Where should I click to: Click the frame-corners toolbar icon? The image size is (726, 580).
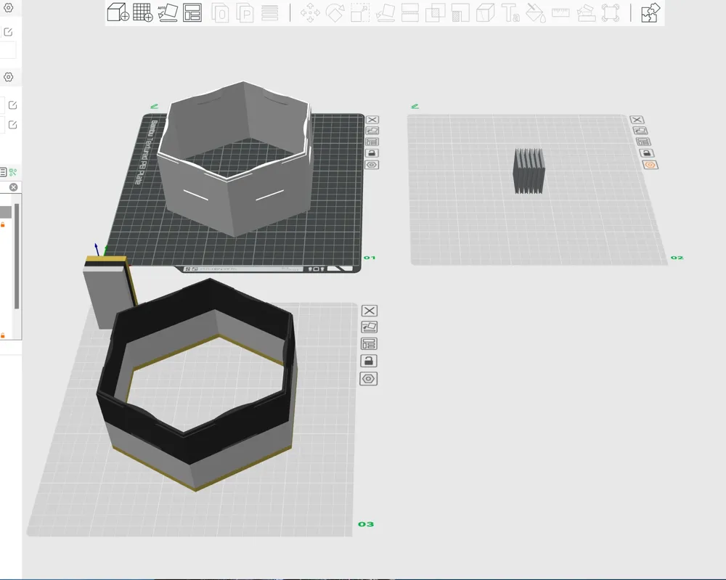click(x=611, y=13)
